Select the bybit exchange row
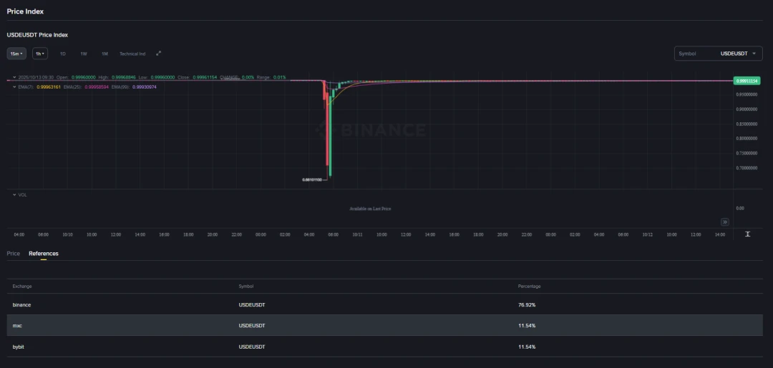Viewport: 773px width, 368px height. coord(386,347)
